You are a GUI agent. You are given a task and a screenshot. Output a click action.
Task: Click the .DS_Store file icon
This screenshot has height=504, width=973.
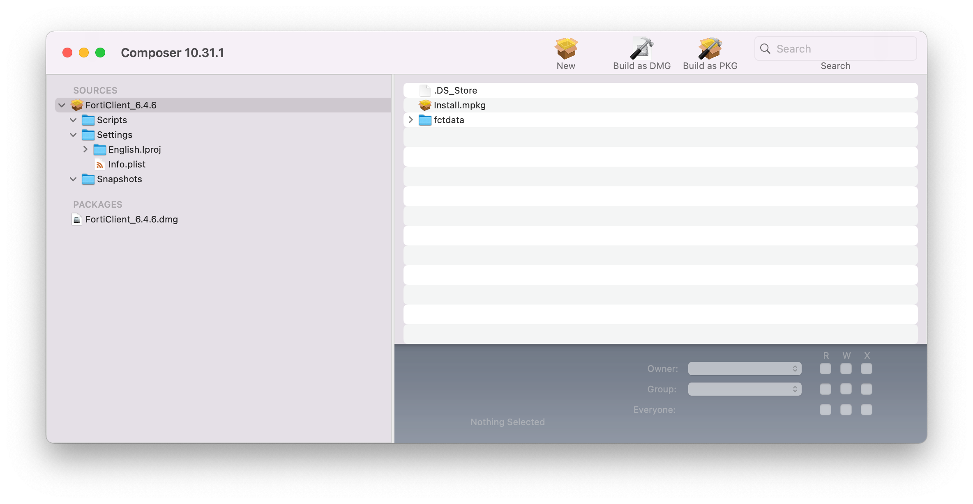coord(425,90)
